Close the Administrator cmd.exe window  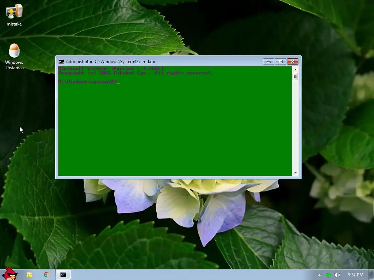tap(293, 62)
